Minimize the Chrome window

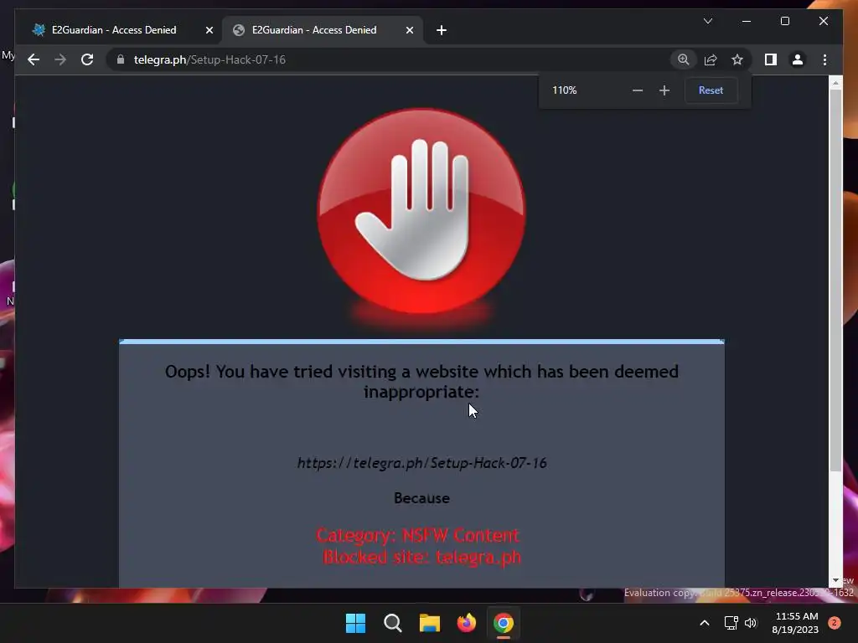(x=747, y=21)
